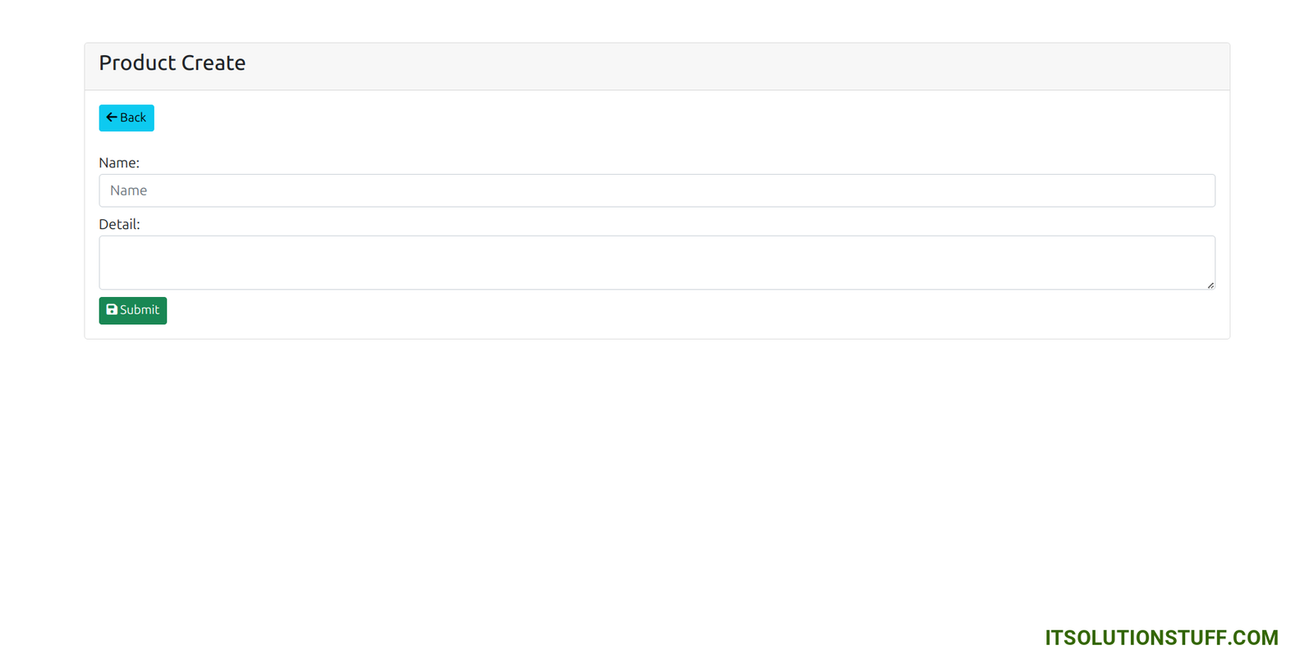Click the green ".COM" in the watermark
Image resolution: width=1314 pixels, height=659 pixels.
[1253, 638]
